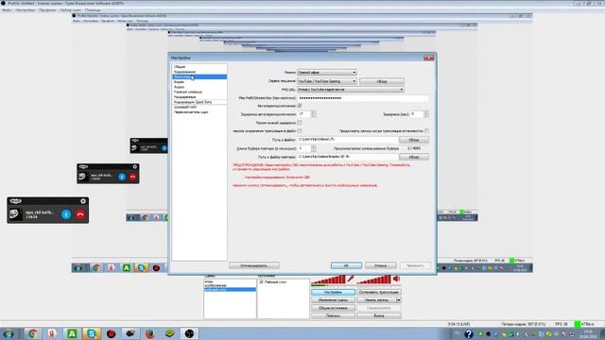Open the FMS URL server dropdown
The height and width of the screenshot is (340, 605).
click(351, 90)
